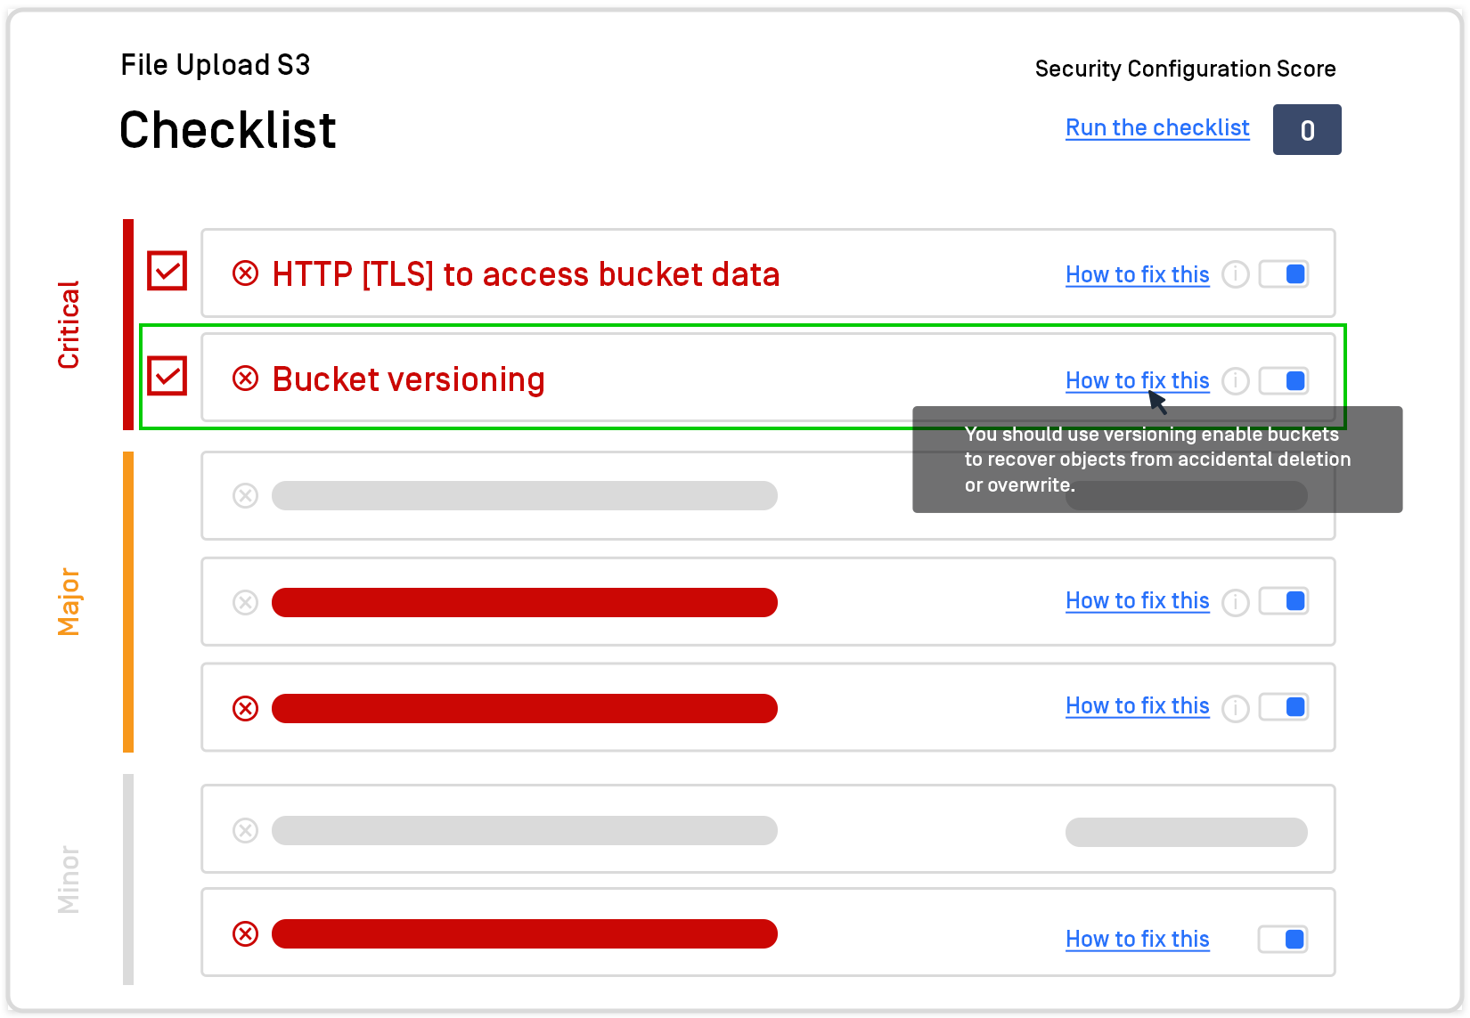Click the info icon on the HTTP [TLS] row

pyautogui.click(x=1236, y=274)
